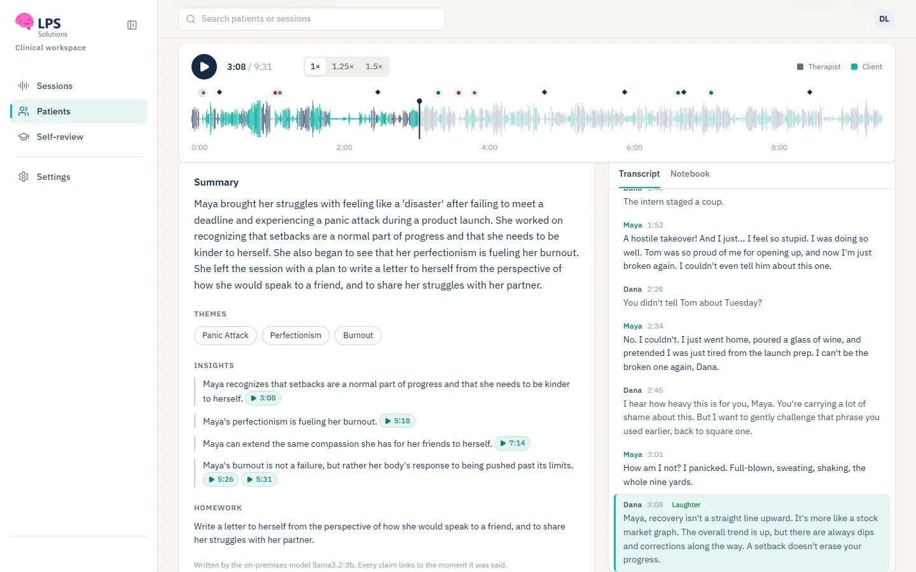Set playback speed to 1×
Image resolution: width=916 pixels, height=572 pixels.
point(316,67)
